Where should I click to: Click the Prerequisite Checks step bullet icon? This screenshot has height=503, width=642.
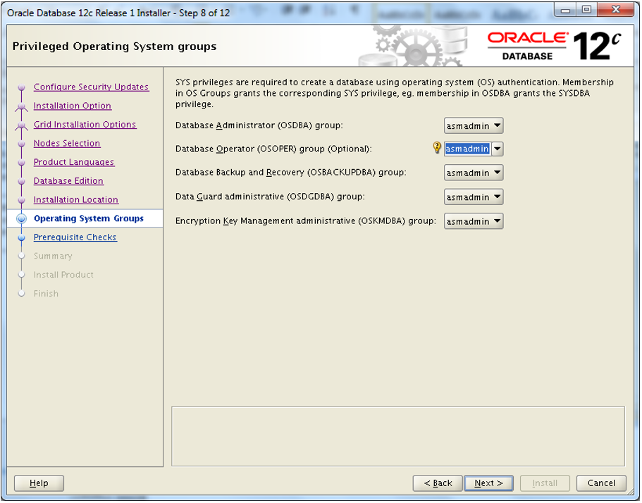point(21,237)
